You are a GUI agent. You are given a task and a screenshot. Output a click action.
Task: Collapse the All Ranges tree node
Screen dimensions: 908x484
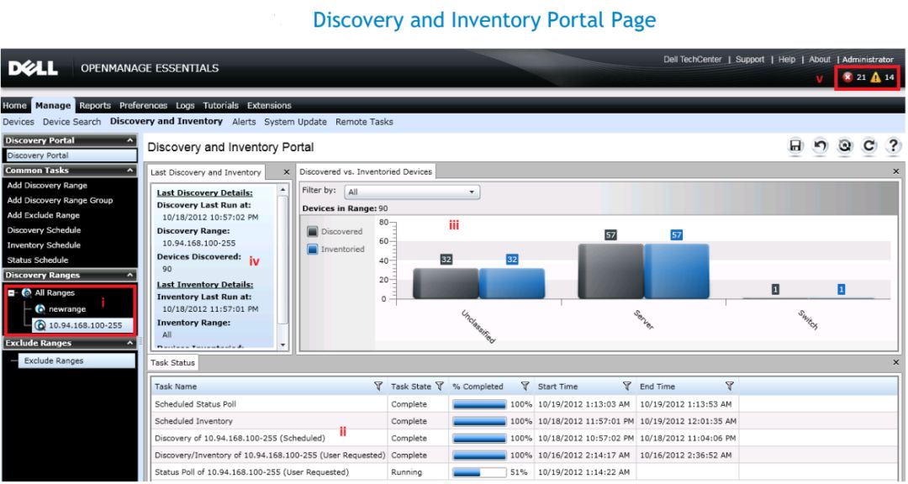point(11,293)
